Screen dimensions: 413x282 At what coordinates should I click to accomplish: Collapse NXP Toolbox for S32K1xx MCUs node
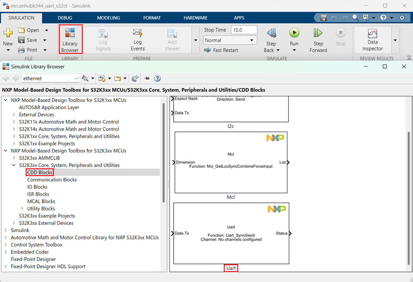[x=5, y=100]
